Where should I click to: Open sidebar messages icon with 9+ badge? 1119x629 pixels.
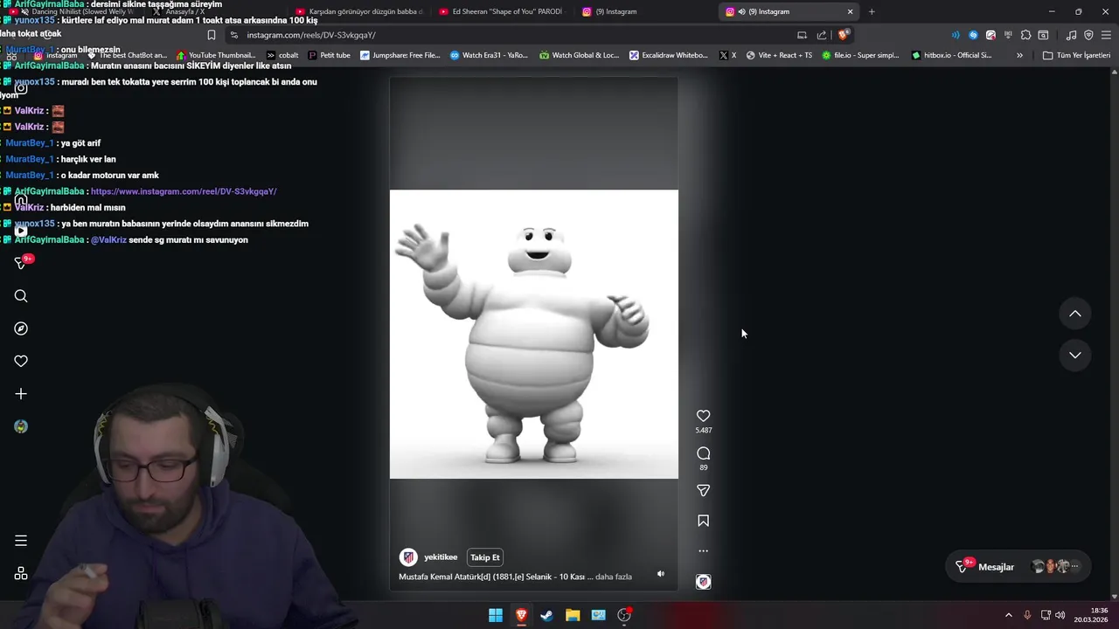click(23, 262)
